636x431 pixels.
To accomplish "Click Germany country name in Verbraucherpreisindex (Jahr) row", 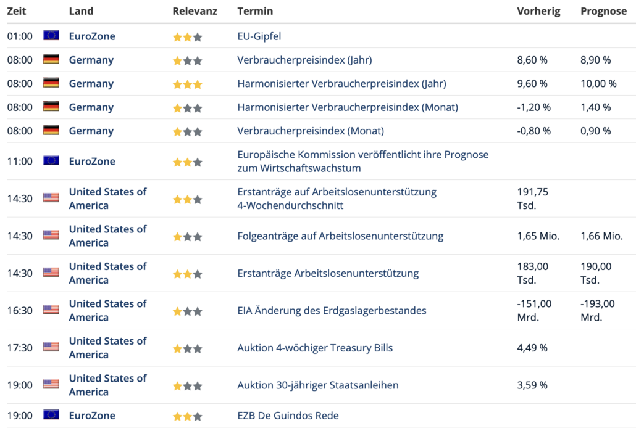I will (91, 60).
